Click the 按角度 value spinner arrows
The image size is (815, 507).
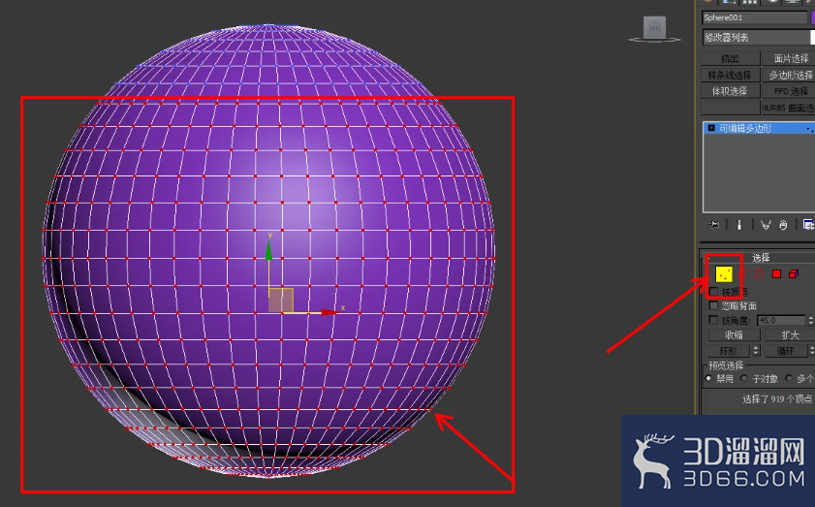[x=811, y=320]
